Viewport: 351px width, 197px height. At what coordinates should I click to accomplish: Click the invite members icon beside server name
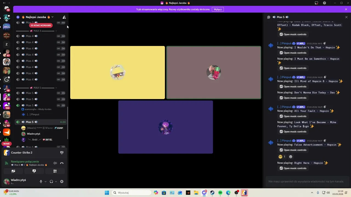pos(64,17)
